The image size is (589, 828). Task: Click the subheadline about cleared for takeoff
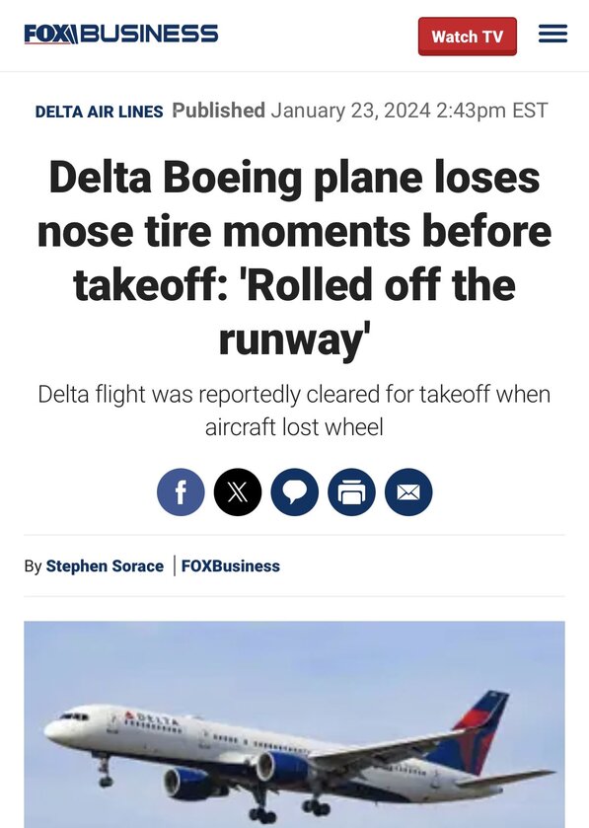tap(294, 411)
